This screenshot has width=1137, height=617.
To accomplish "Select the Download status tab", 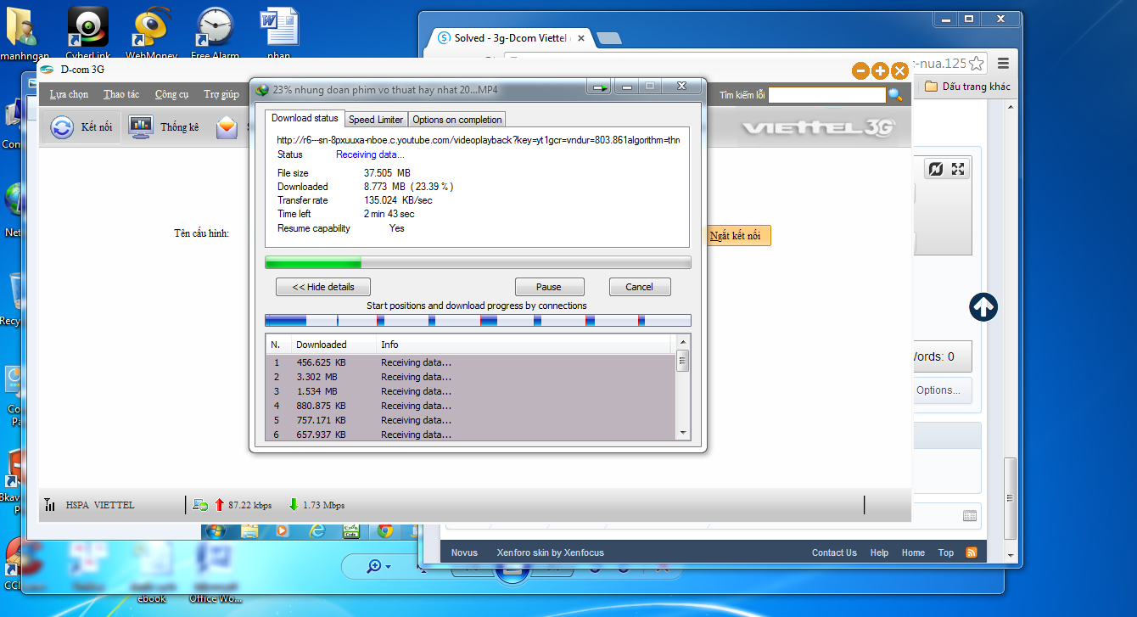I will click(x=305, y=118).
